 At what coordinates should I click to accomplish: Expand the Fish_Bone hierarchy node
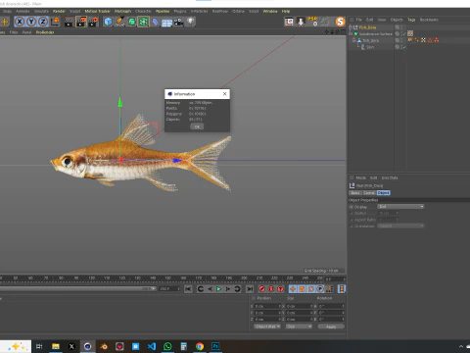point(351,27)
